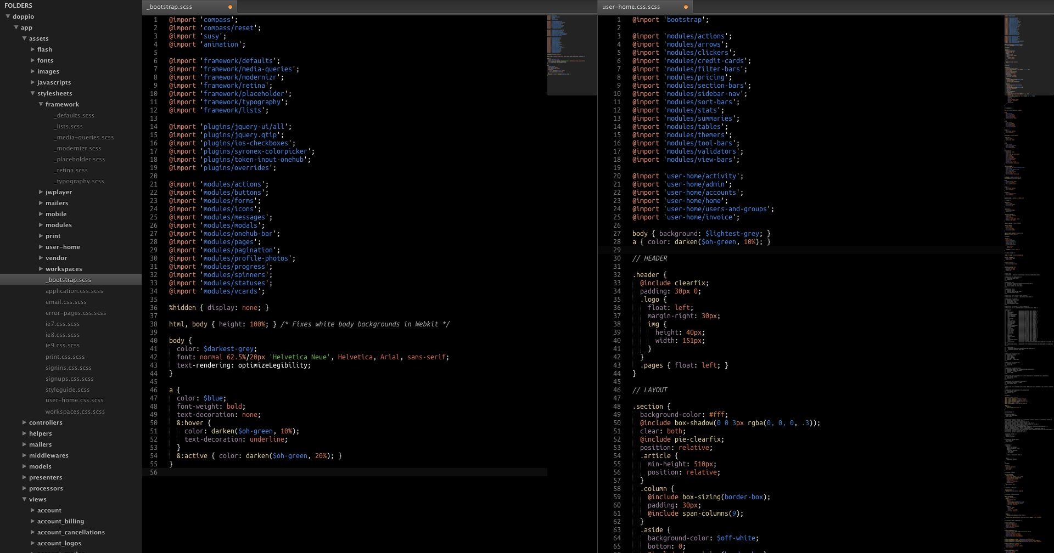This screenshot has width=1054, height=553.
Task: Open _placeholder.scss file
Action: (x=80, y=159)
